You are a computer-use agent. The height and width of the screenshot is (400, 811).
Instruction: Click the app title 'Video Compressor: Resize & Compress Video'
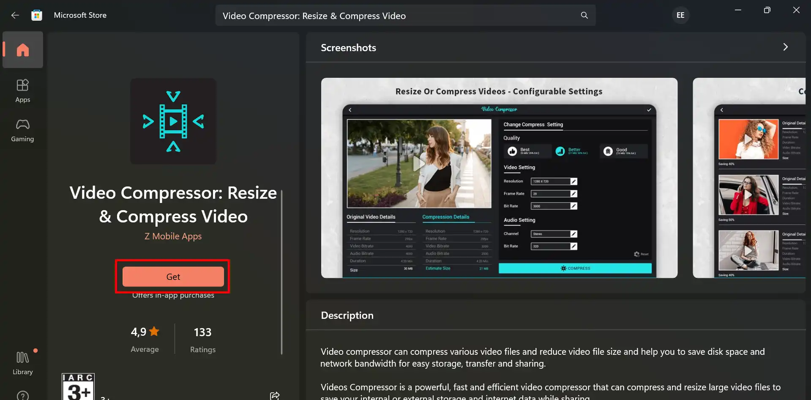pyautogui.click(x=173, y=205)
